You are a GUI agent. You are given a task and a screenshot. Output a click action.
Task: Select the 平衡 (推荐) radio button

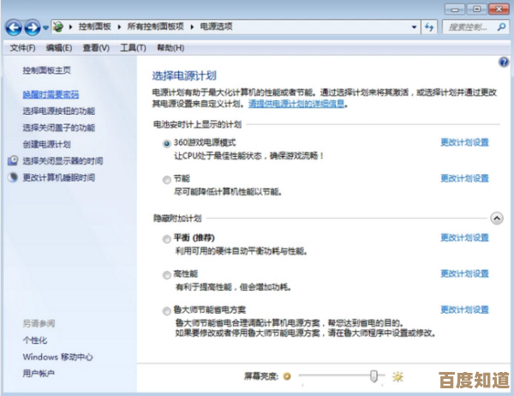[x=167, y=239]
